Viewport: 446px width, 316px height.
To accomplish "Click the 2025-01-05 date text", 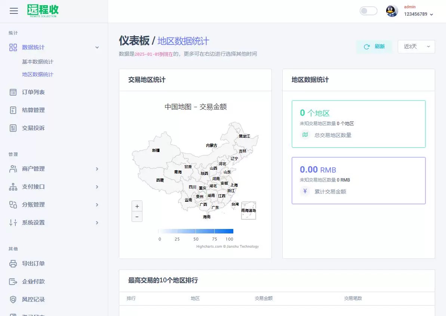I will pyautogui.click(x=147, y=54).
